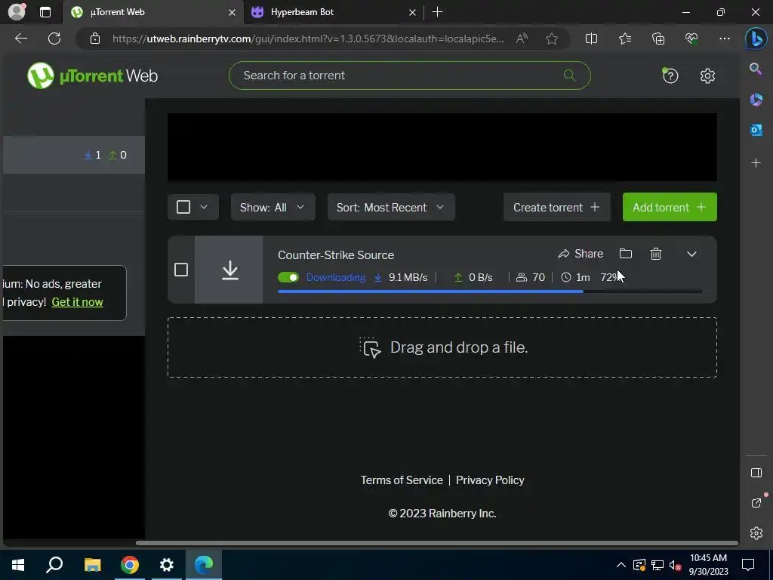Click the sidebar open external link icon
773x580 pixels.
click(756, 503)
